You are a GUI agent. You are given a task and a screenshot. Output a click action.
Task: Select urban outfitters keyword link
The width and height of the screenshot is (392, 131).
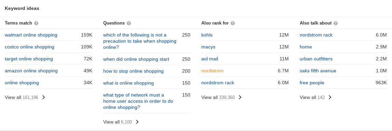tap(316, 59)
